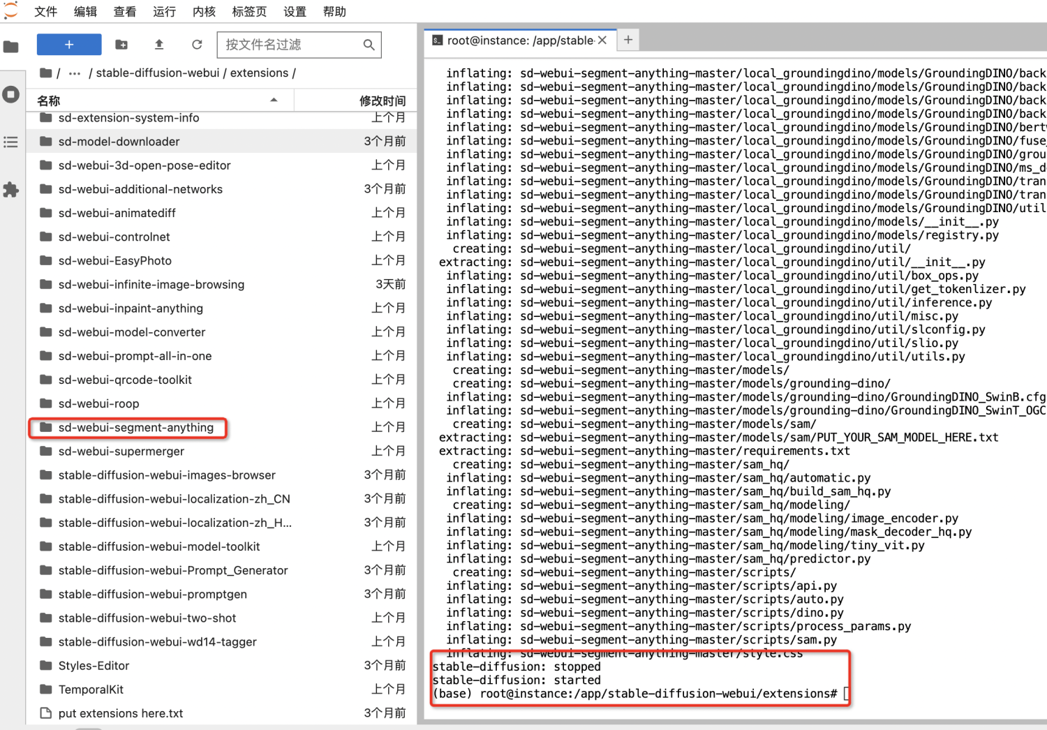Create a new folder
Viewport: 1047px width, 730px height.
(x=121, y=45)
